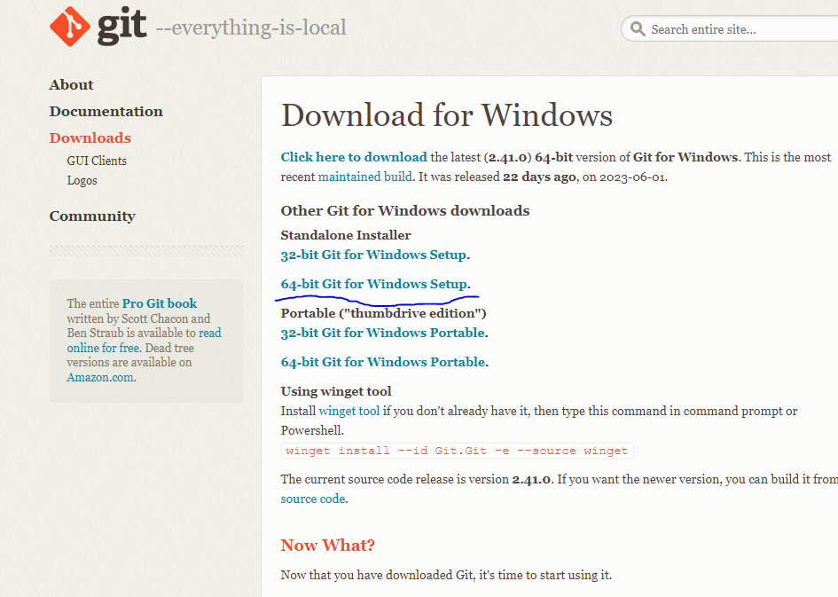Click the 'Download for Windows' heading
The width and height of the screenshot is (838, 597).
(447, 115)
